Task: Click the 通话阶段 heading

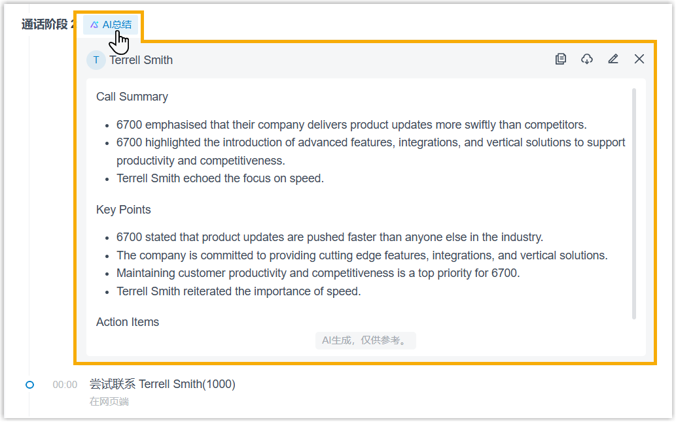Action: (x=44, y=25)
